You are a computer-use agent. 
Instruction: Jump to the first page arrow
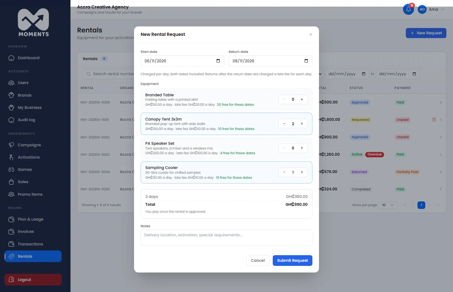click(x=405, y=205)
